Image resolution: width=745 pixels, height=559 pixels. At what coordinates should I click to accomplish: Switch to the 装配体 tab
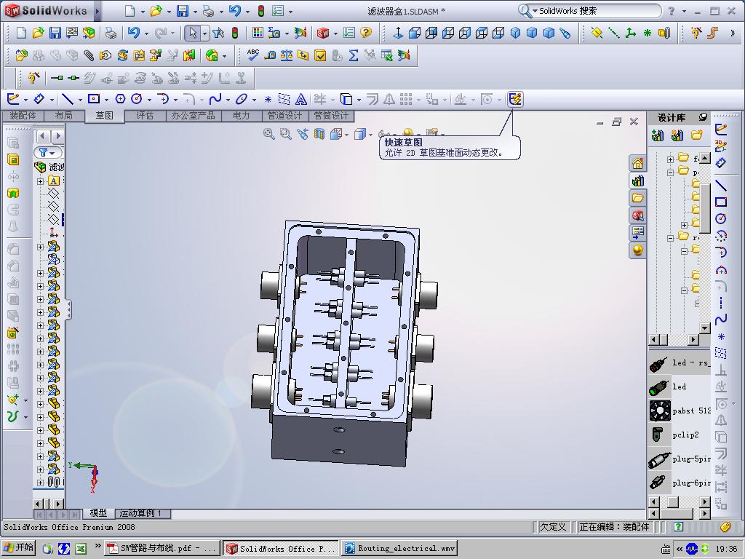coord(23,116)
